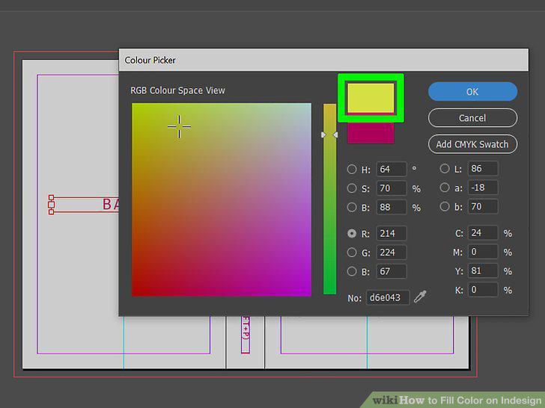Click the brightness field showing 88
The image size is (545, 408).
tap(392, 208)
